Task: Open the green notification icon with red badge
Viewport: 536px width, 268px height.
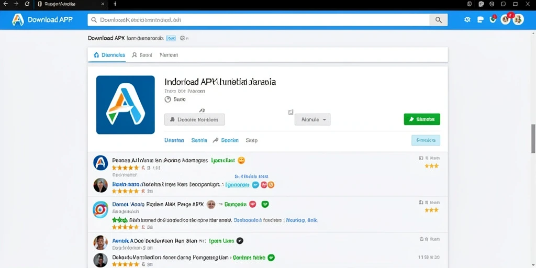Action: pos(493,19)
